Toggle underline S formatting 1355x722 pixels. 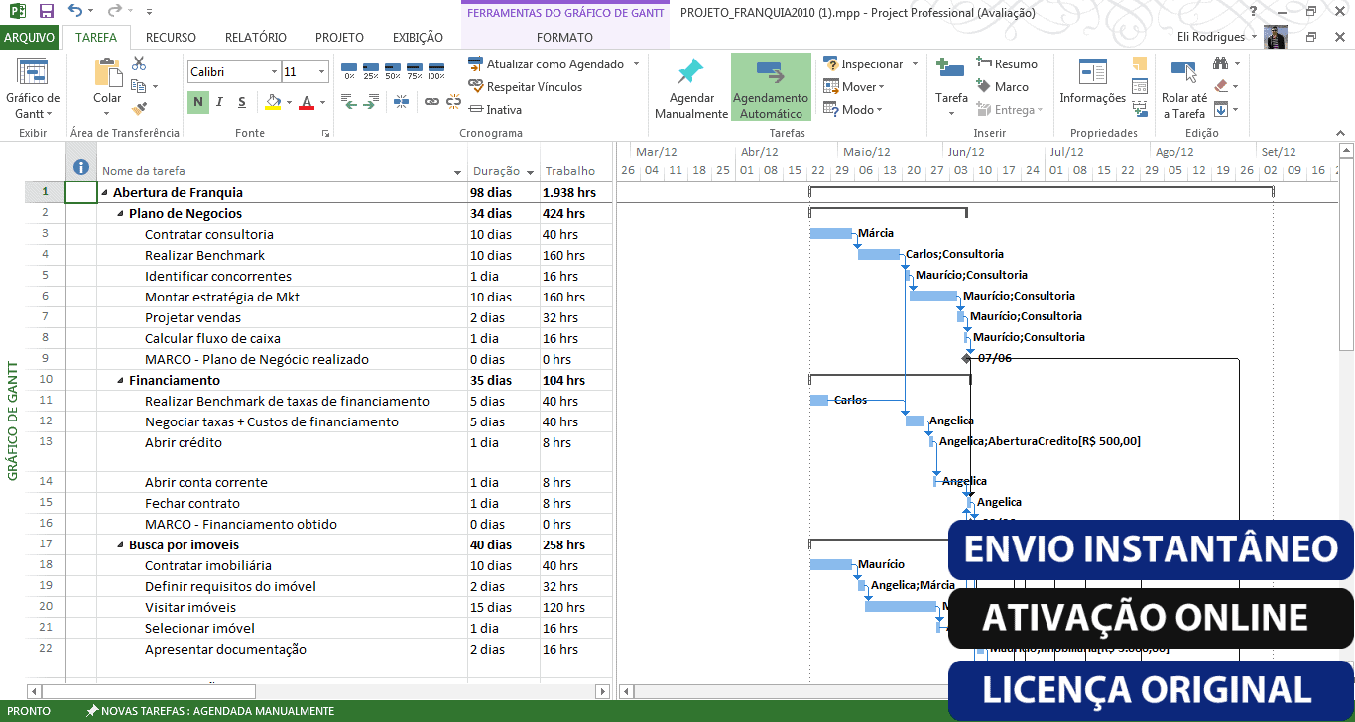(x=242, y=102)
